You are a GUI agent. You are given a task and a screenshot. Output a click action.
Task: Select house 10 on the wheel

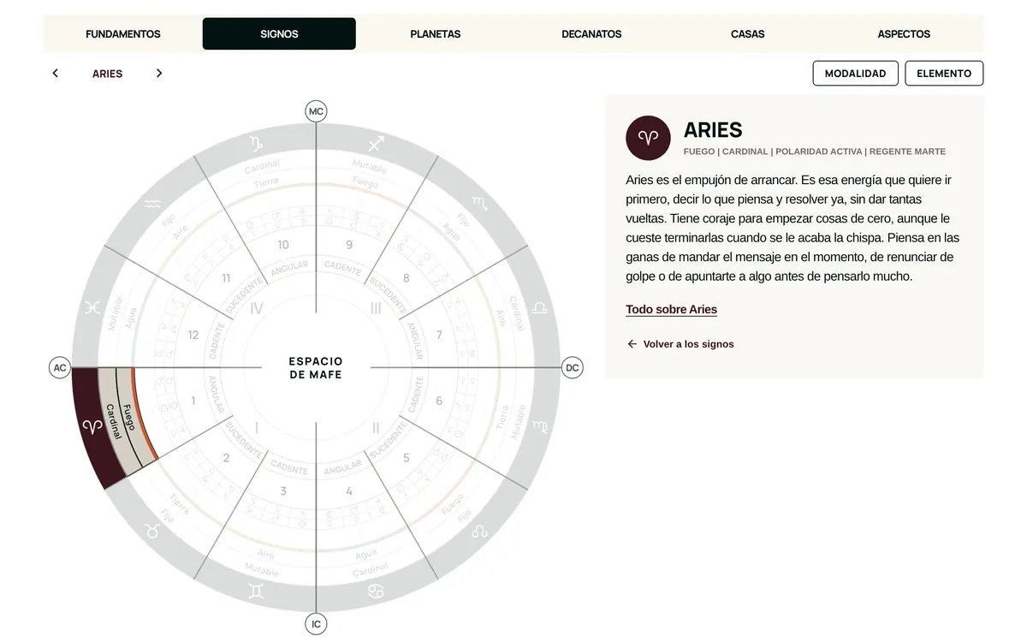tap(283, 245)
